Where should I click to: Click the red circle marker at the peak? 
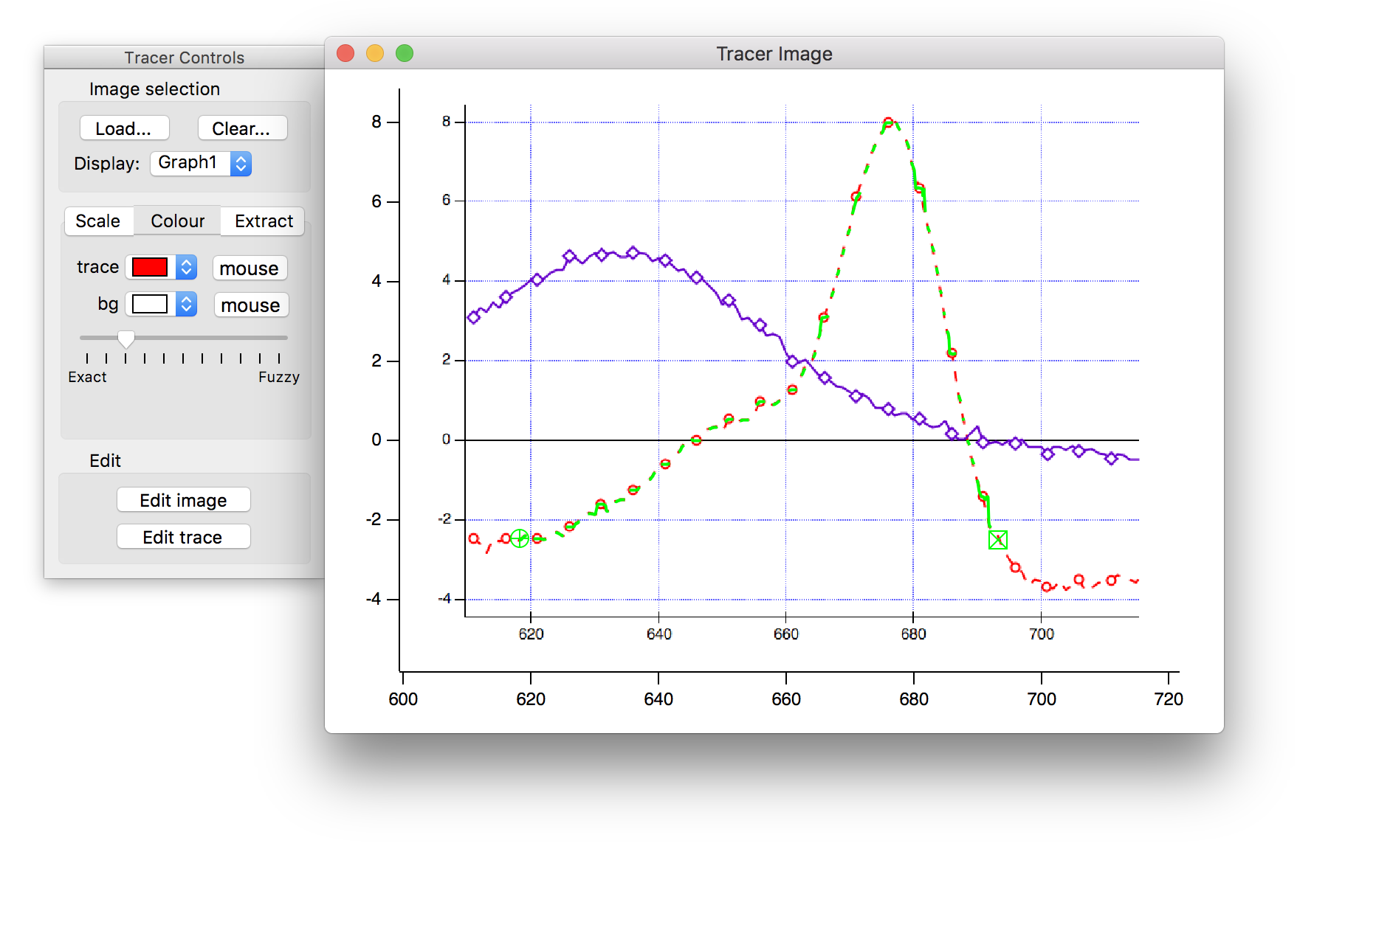[888, 122]
